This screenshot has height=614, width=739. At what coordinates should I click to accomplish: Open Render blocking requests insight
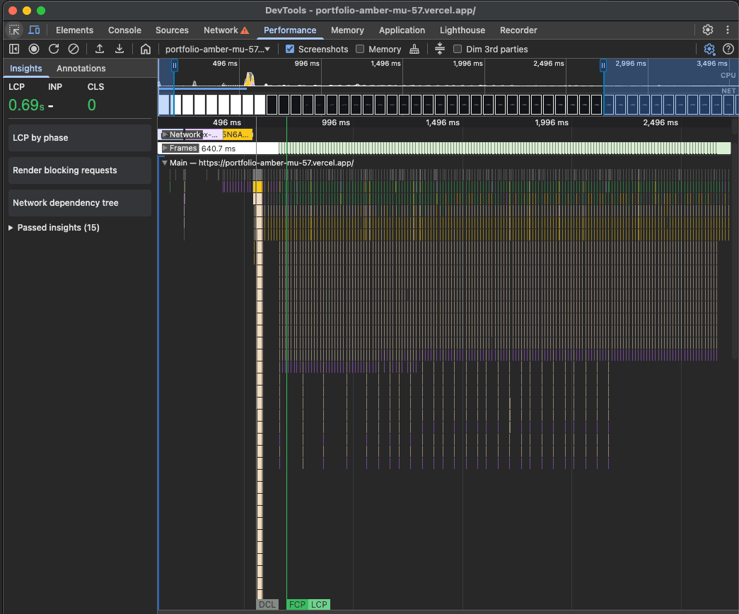[x=80, y=170]
